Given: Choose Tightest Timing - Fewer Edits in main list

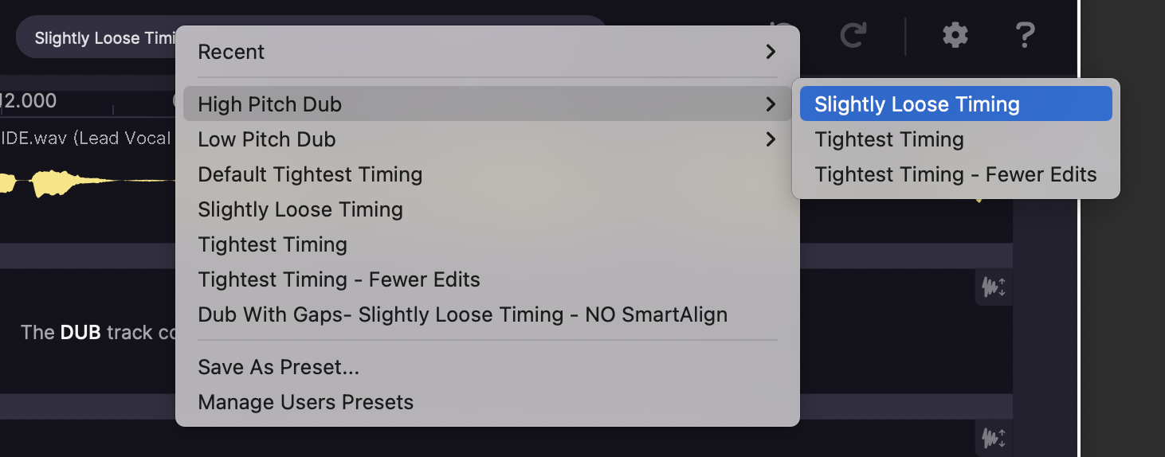Looking at the screenshot, I should [x=339, y=279].
